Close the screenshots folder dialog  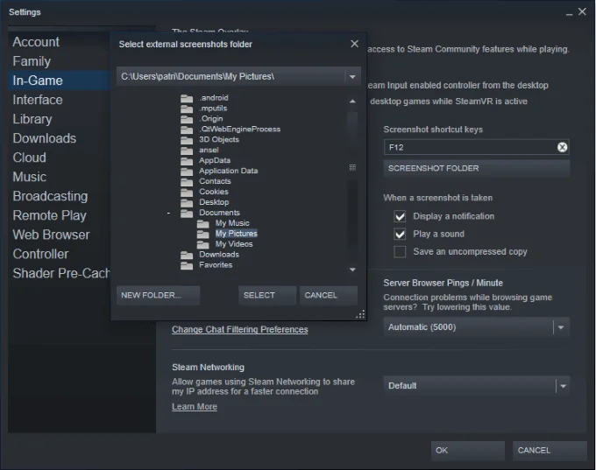354,44
